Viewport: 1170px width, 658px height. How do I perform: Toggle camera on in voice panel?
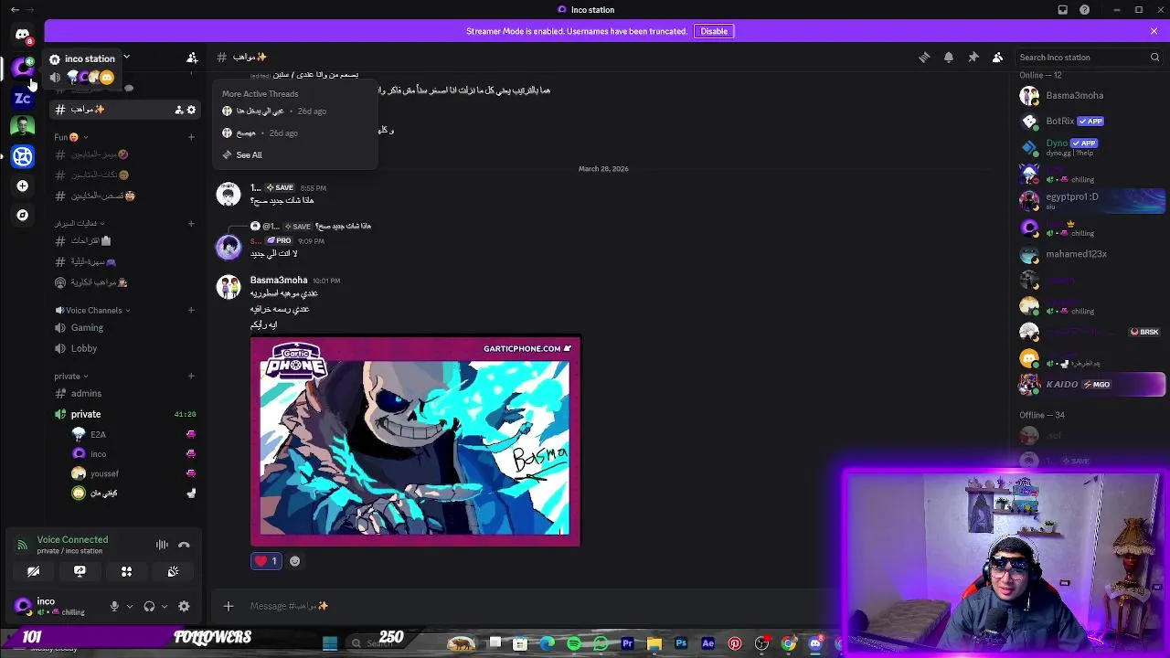(x=33, y=571)
